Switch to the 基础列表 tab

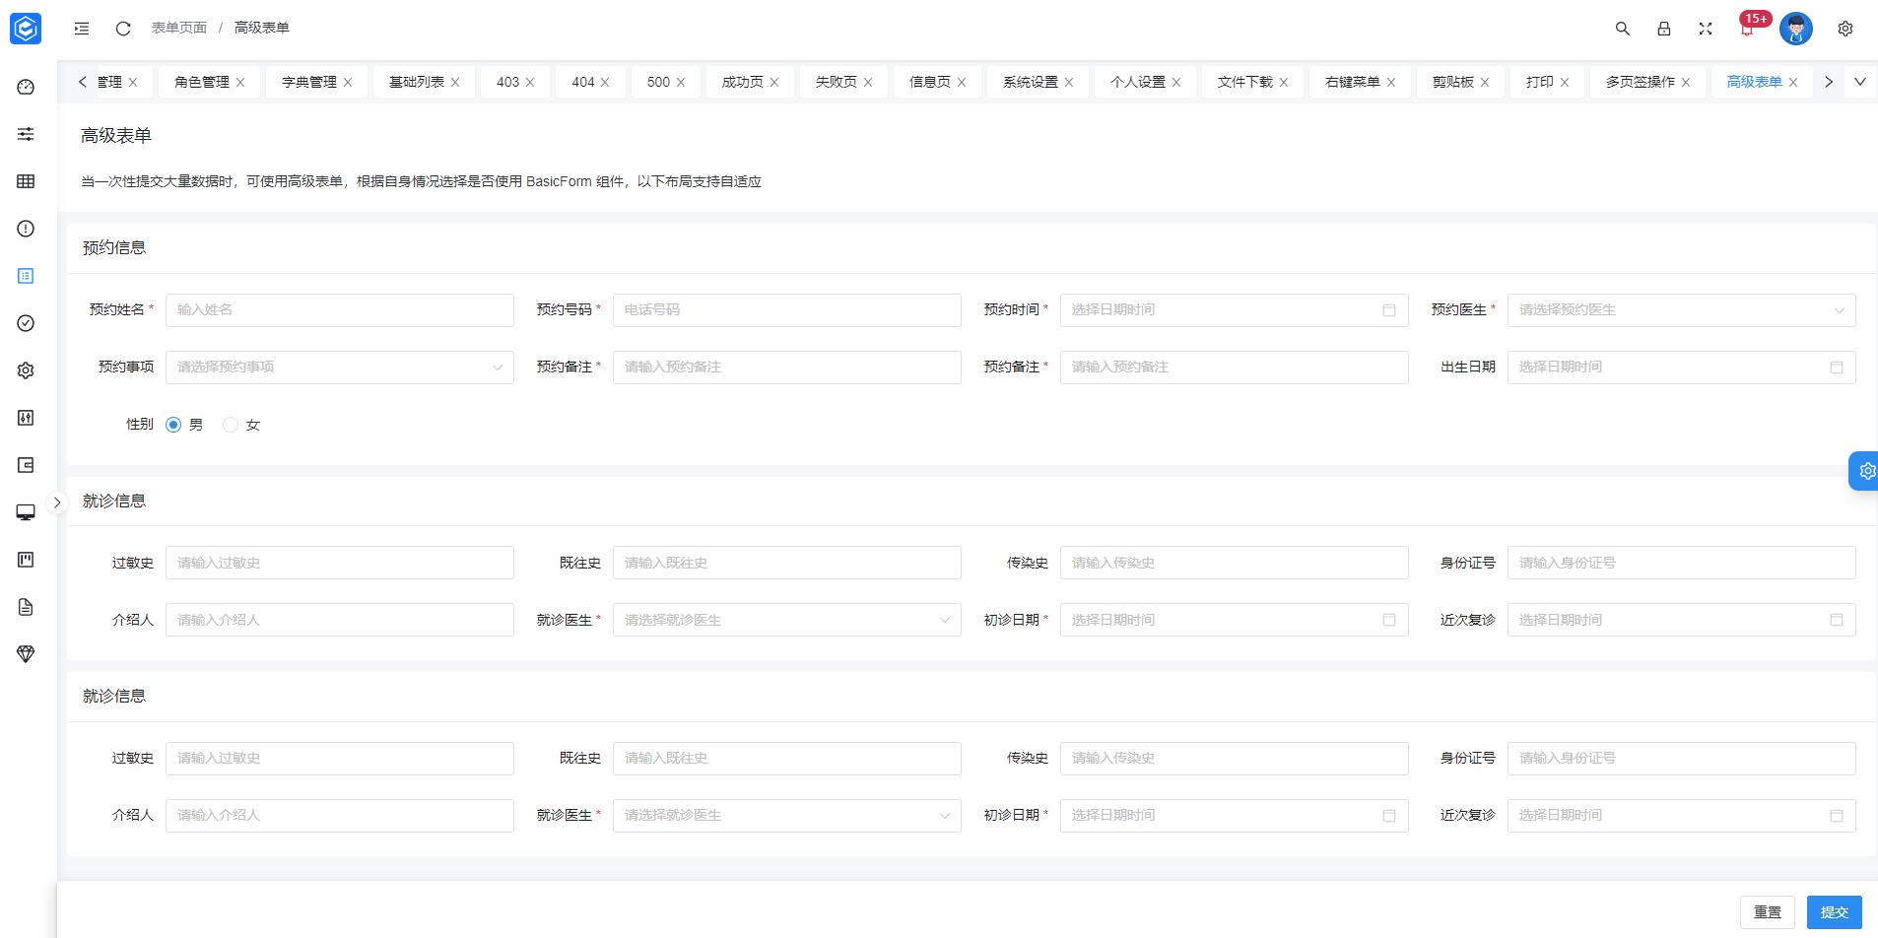[x=416, y=82]
